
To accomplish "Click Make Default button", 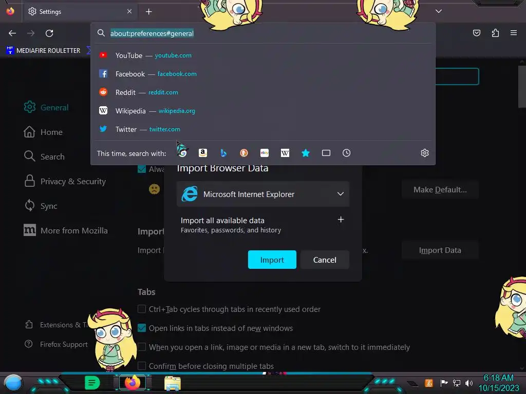I will 440,190.
